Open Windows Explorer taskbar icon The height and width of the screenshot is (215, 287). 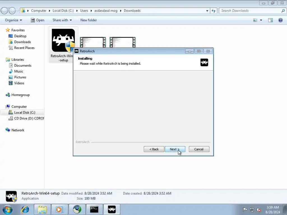pyautogui.click(x=43, y=209)
